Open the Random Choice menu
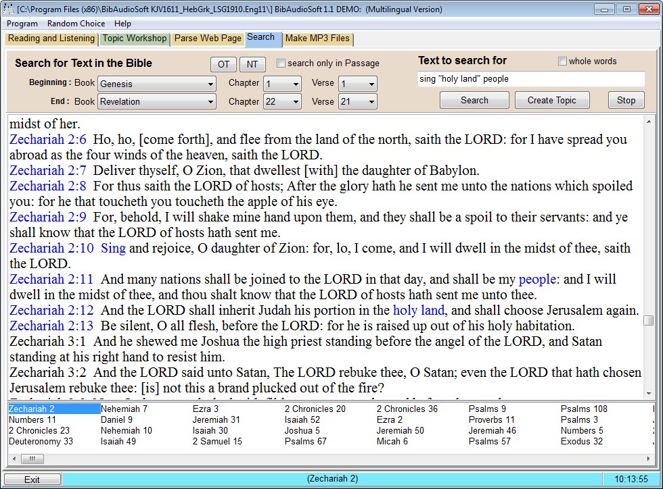This screenshot has width=663, height=489. 76,24
